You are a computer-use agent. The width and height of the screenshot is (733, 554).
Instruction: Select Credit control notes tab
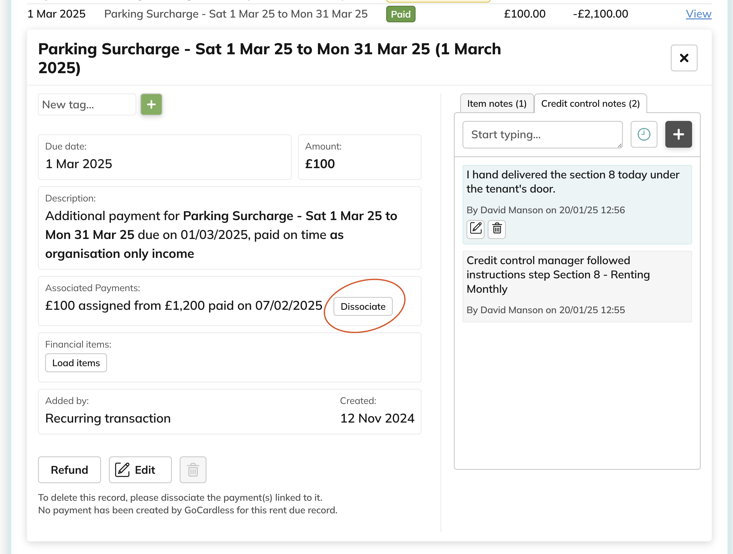coord(590,104)
